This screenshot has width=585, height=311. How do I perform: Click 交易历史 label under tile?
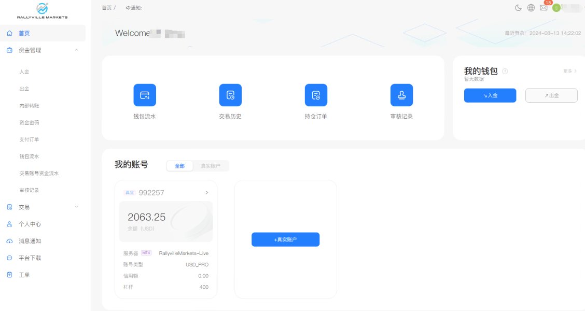click(230, 116)
